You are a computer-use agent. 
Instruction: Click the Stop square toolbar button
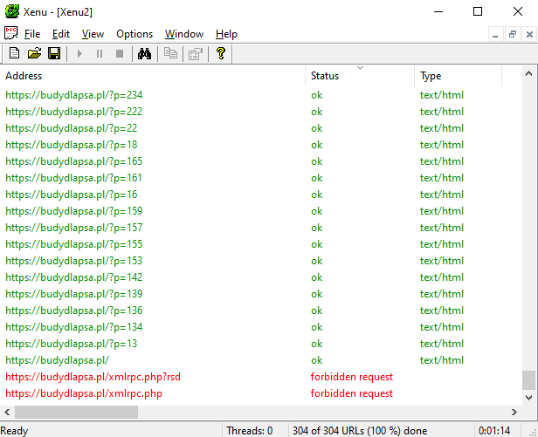pos(120,54)
